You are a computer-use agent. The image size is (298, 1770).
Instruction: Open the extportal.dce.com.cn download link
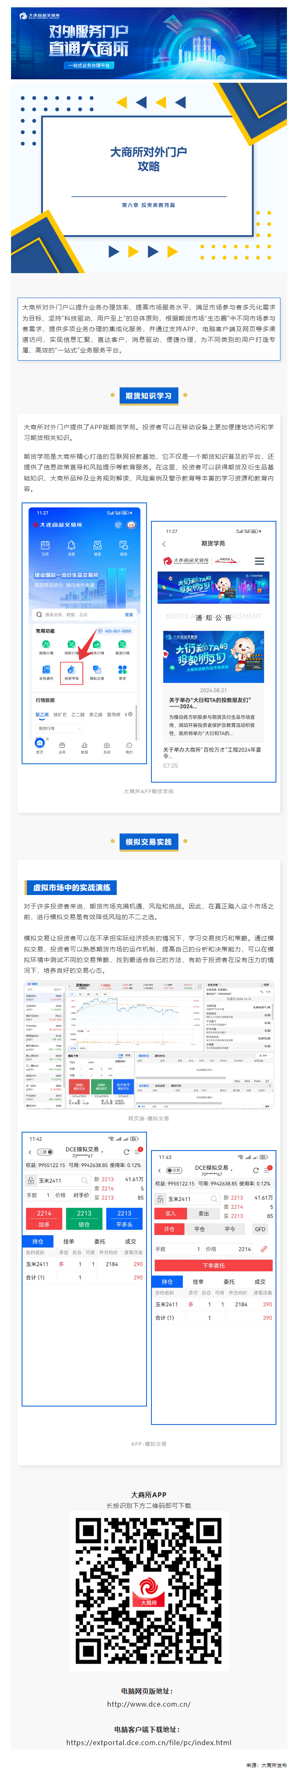(148, 1742)
